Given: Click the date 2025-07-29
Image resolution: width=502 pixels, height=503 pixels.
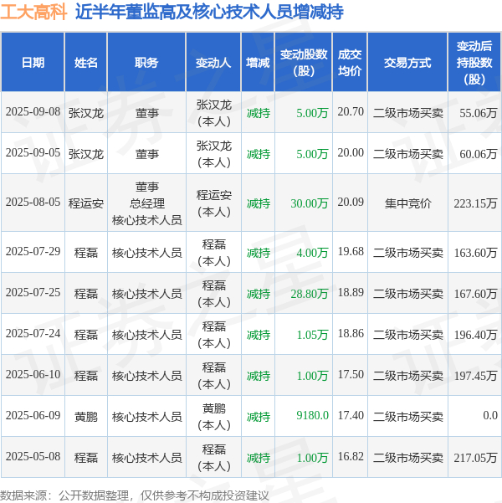Looking at the screenshot, I should pos(33,252).
